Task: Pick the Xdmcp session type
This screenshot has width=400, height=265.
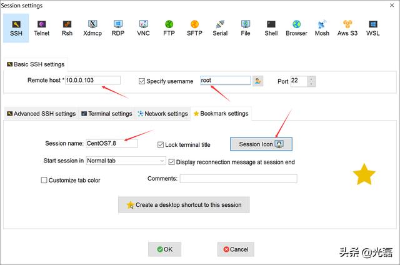Action: click(x=92, y=28)
